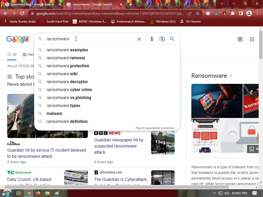263x197 pixels.
Task: Open the network tray icon
Action: (221, 193)
